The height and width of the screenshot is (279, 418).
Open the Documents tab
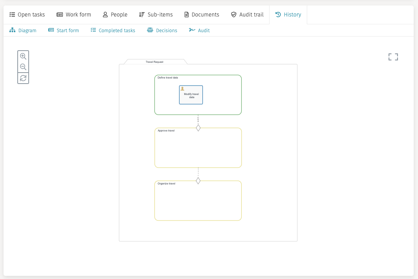tap(202, 15)
